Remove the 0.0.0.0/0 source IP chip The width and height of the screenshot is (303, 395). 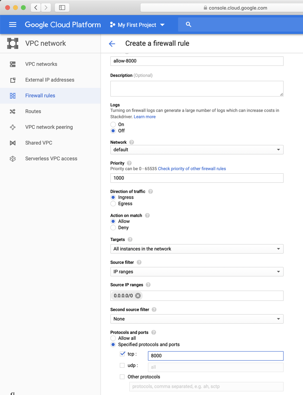point(138,296)
